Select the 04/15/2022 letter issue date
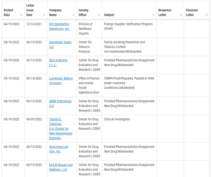The image size is (212, 177). click(x=34, y=42)
